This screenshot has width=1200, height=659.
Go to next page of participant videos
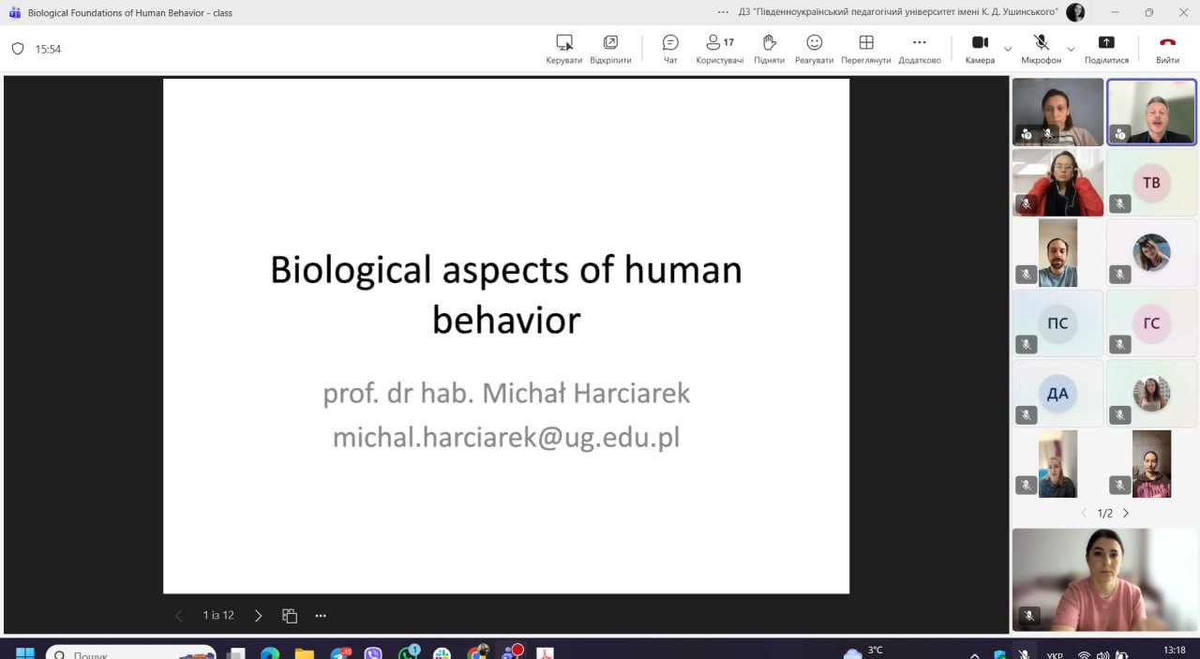coord(1126,513)
